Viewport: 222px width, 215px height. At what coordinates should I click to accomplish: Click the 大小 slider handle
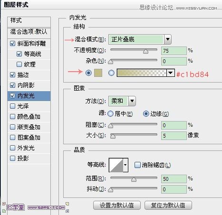coord(113,136)
